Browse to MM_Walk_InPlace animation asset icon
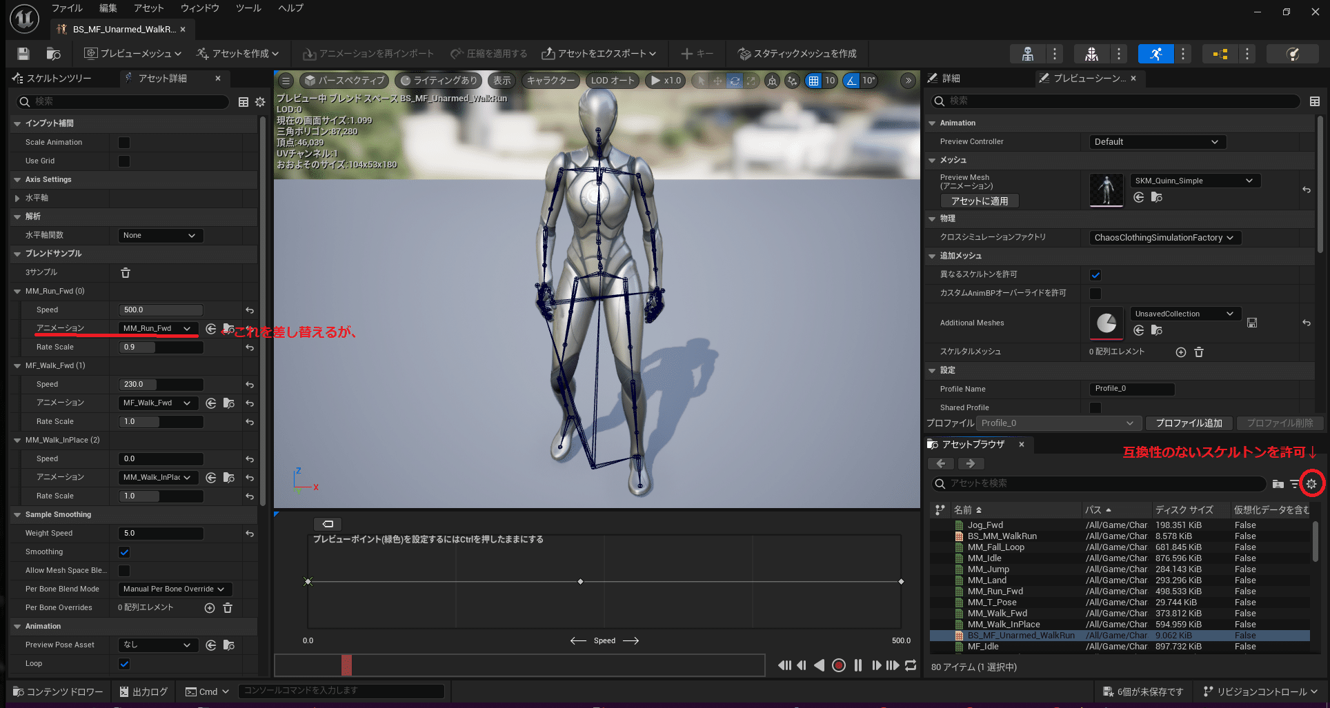This screenshot has height=708, width=1330. click(x=229, y=477)
